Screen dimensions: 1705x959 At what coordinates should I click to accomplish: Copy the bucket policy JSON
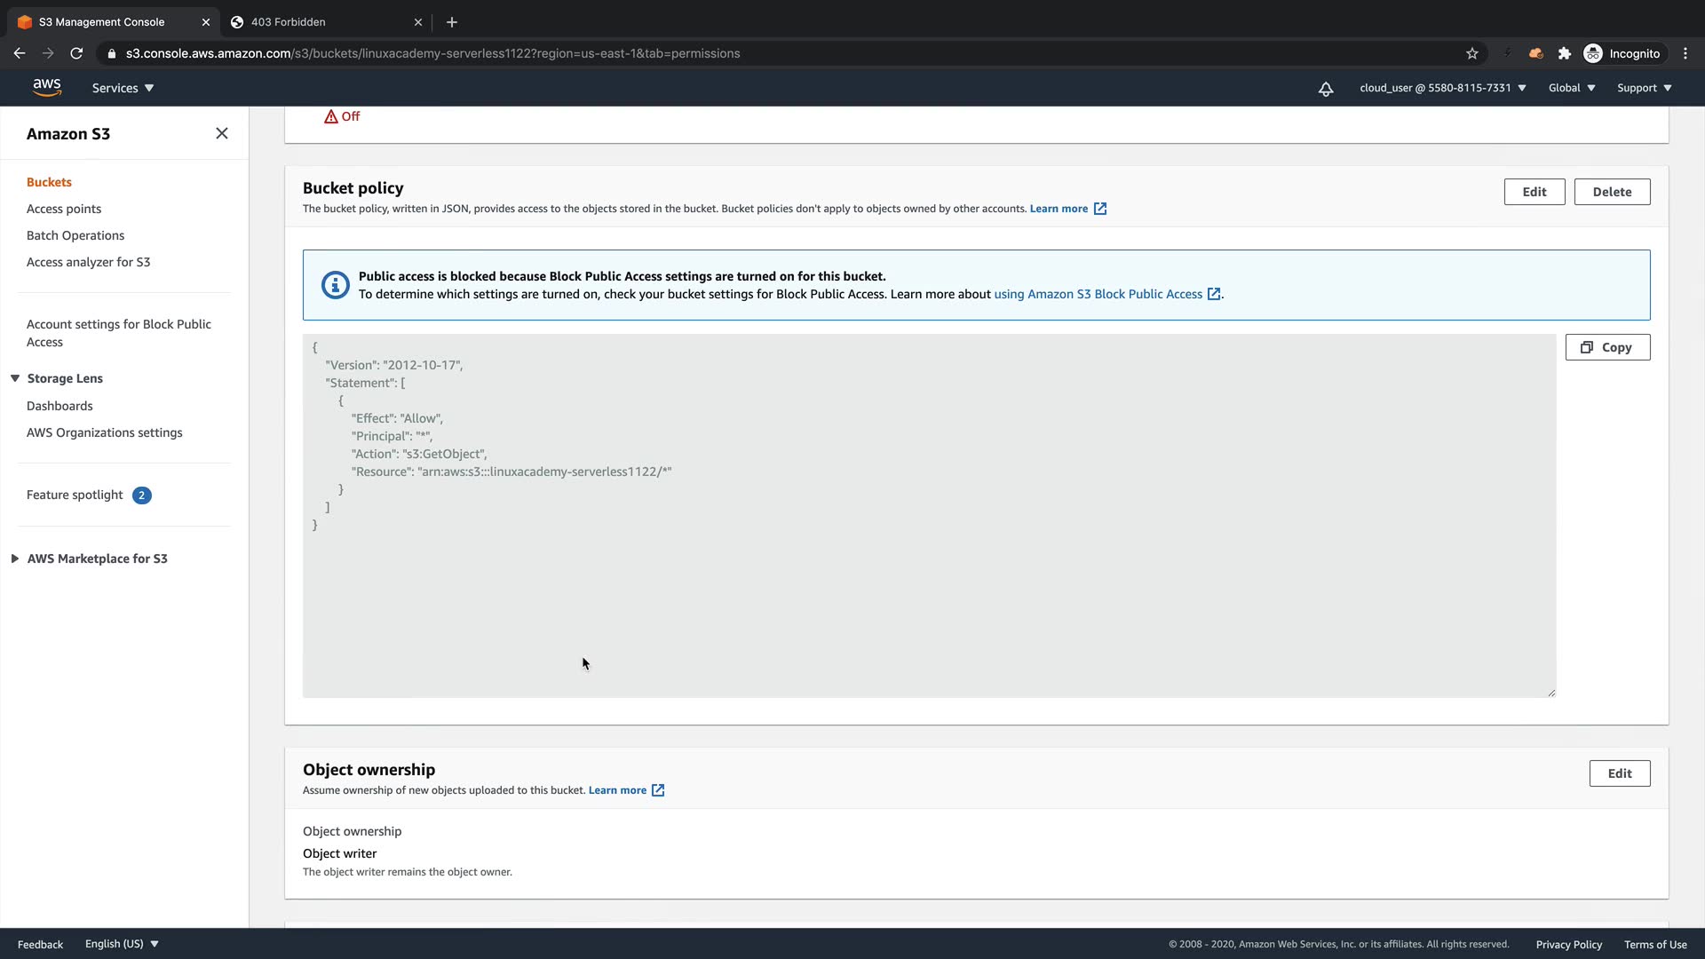pyautogui.click(x=1606, y=347)
